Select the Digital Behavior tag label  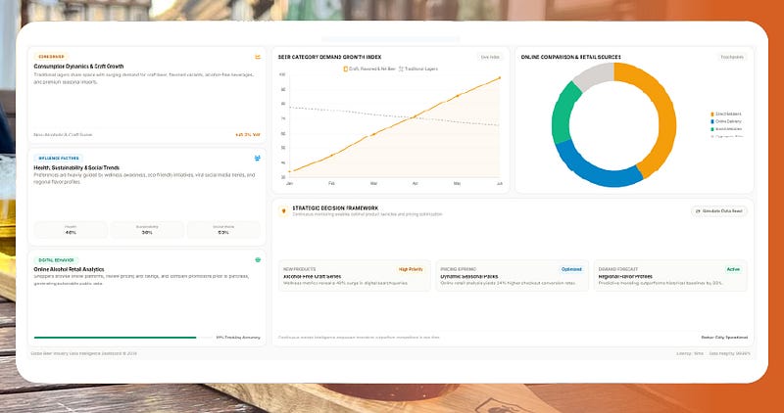tap(56, 260)
